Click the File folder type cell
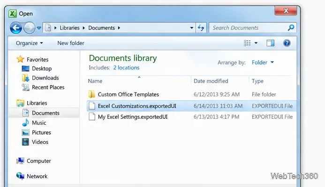This screenshot has height=187, width=325. (264, 94)
